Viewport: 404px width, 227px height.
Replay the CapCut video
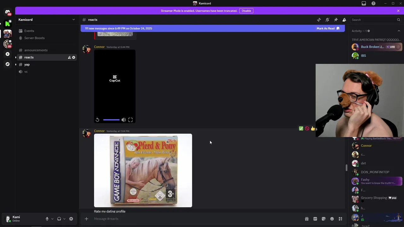(98, 120)
